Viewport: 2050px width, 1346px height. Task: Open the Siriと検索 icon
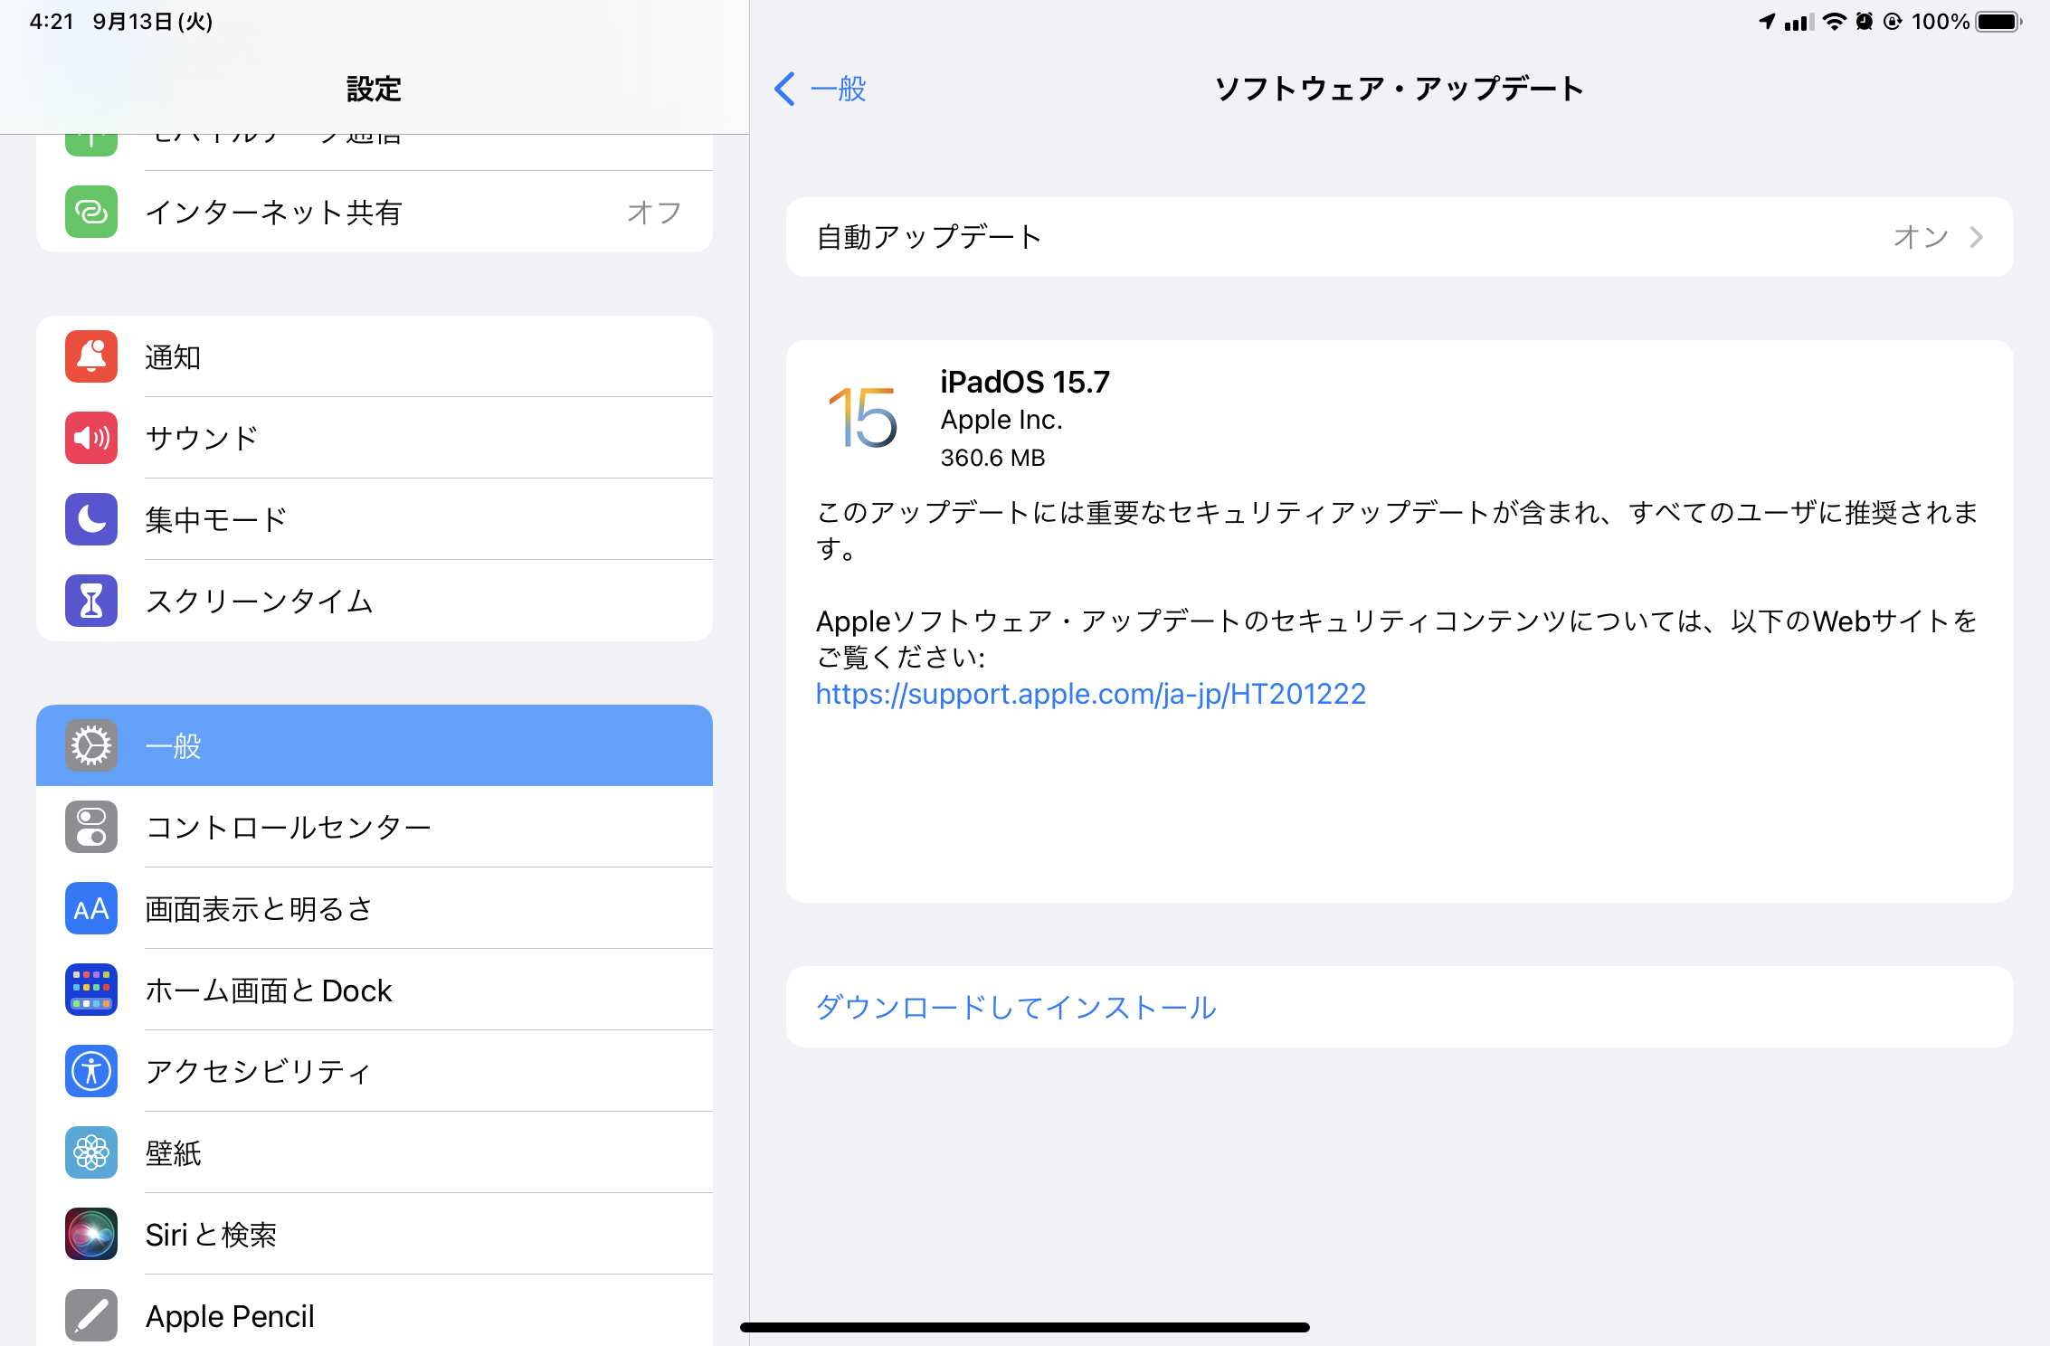click(x=90, y=1234)
